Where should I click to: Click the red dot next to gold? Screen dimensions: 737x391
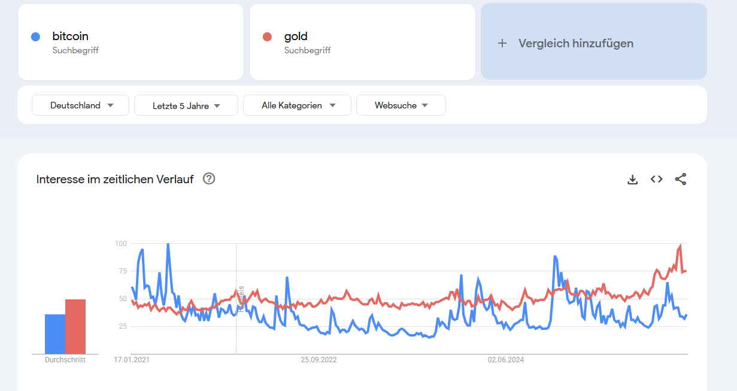click(267, 37)
